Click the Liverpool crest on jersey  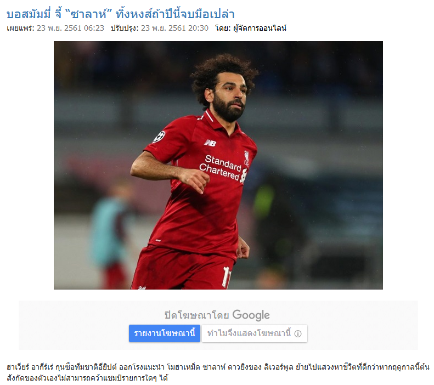[246, 158]
